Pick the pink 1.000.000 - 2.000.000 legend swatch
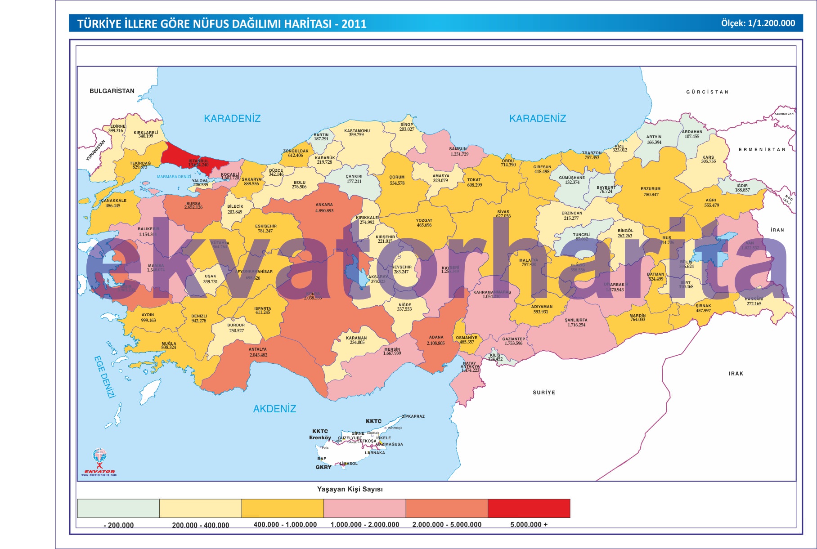817x549 pixels. coord(365,509)
